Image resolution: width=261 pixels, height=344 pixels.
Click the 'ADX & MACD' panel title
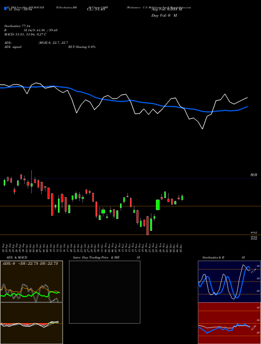[x=17, y=257]
